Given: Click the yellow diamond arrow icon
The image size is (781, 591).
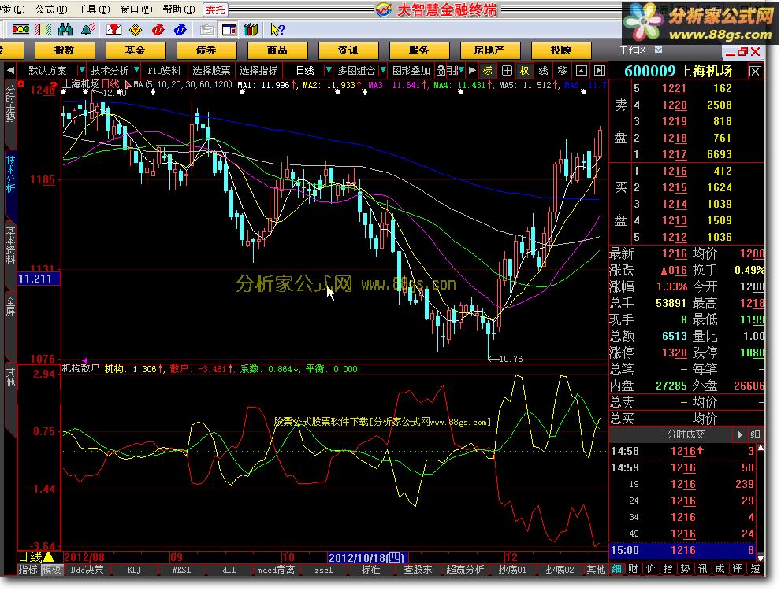Looking at the screenshot, I should click(136, 30).
